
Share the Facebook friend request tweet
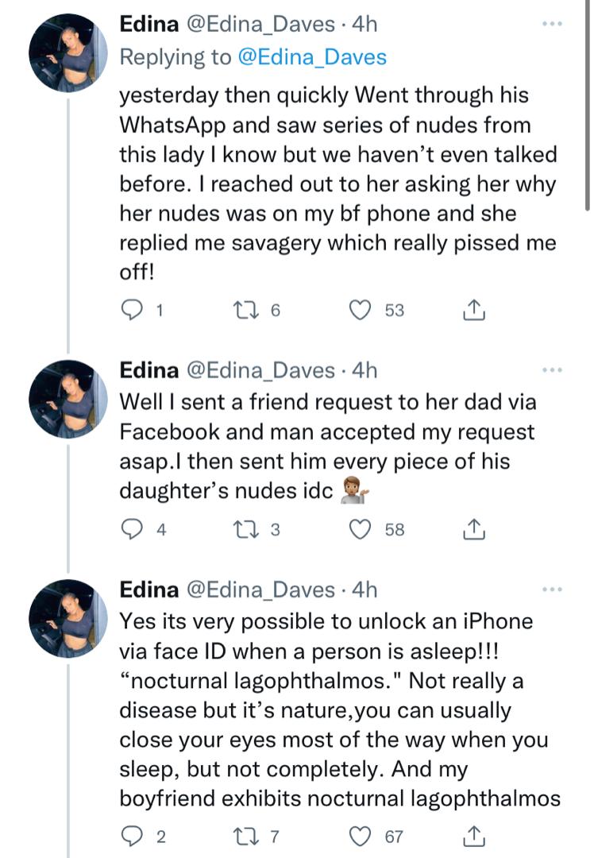[473, 528]
